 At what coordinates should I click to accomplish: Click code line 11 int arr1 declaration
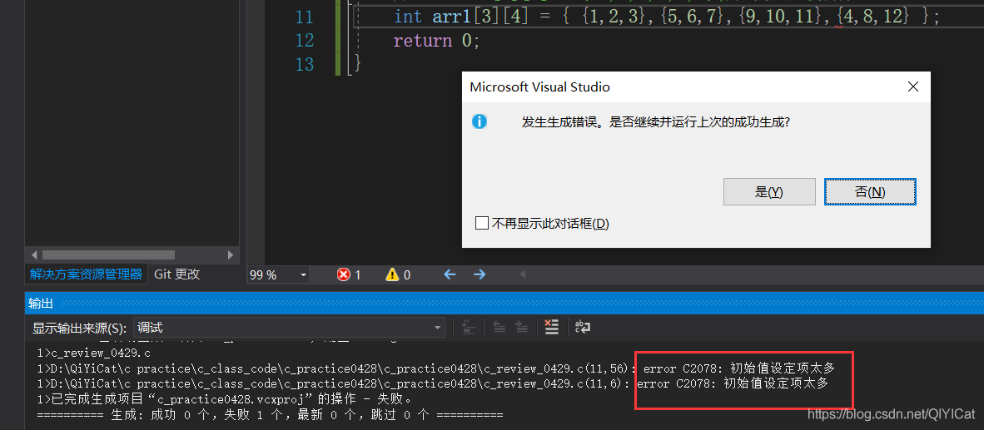(x=667, y=17)
